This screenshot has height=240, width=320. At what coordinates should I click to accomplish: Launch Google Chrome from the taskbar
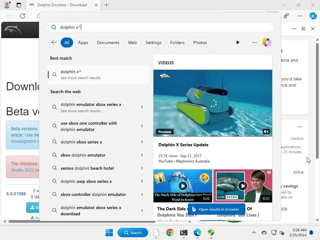point(170,232)
